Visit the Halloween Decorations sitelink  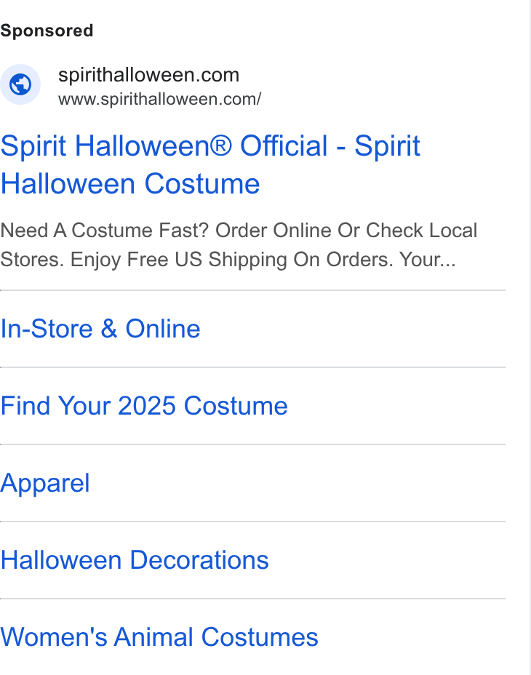(135, 560)
